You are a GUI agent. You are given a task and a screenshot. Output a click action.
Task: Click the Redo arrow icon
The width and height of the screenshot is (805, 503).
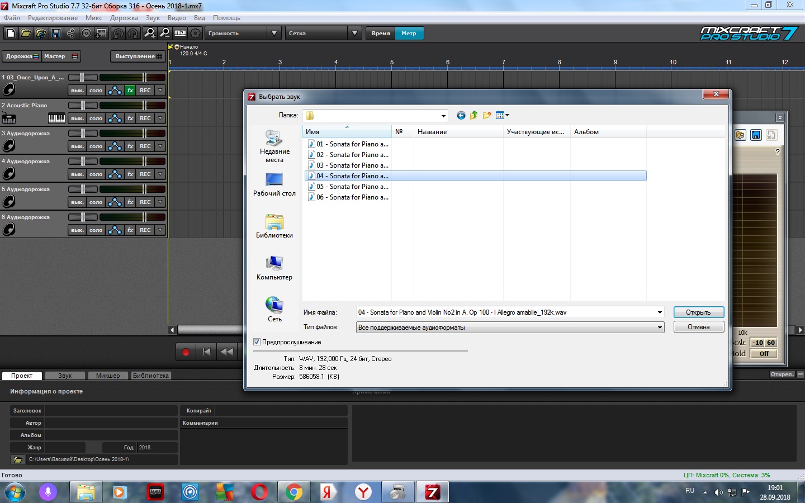pos(133,34)
